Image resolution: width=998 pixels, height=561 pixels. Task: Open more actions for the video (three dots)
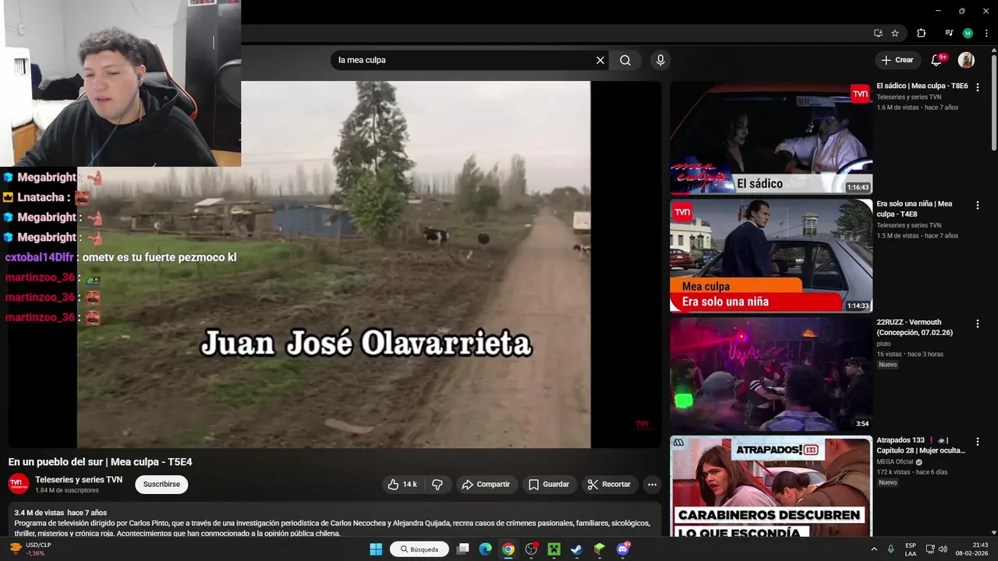[x=653, y=485]
